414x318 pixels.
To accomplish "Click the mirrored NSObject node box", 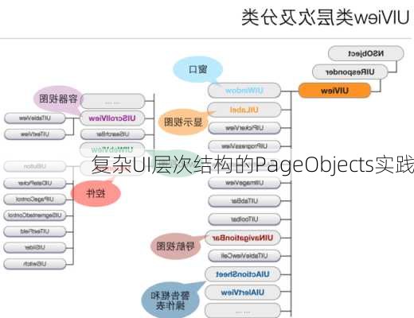I will tap(365, 53).
